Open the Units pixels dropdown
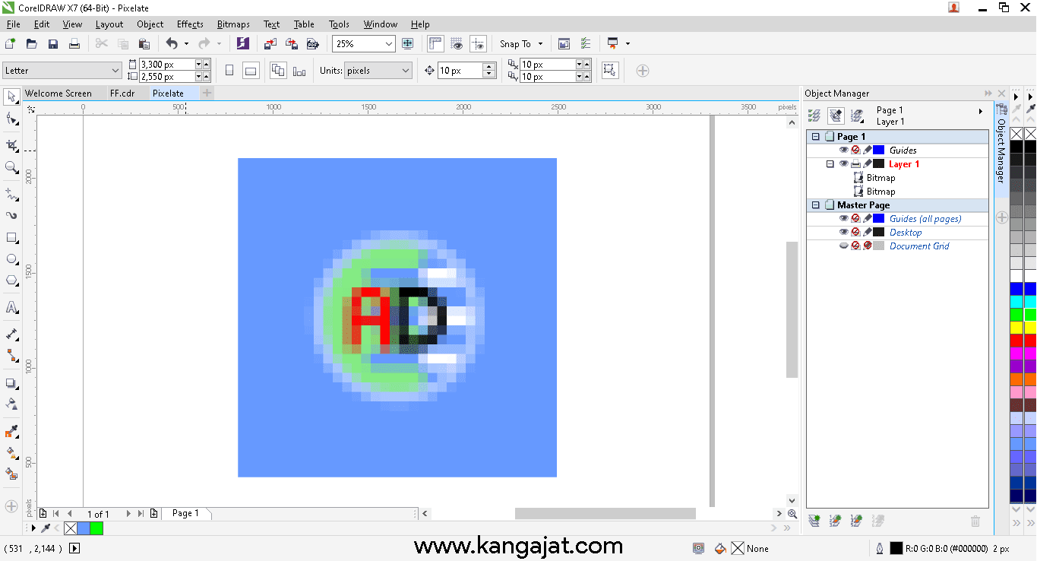Image resolution: width=1037 pixels, height=561 pixels. click(x=405, y=71)
